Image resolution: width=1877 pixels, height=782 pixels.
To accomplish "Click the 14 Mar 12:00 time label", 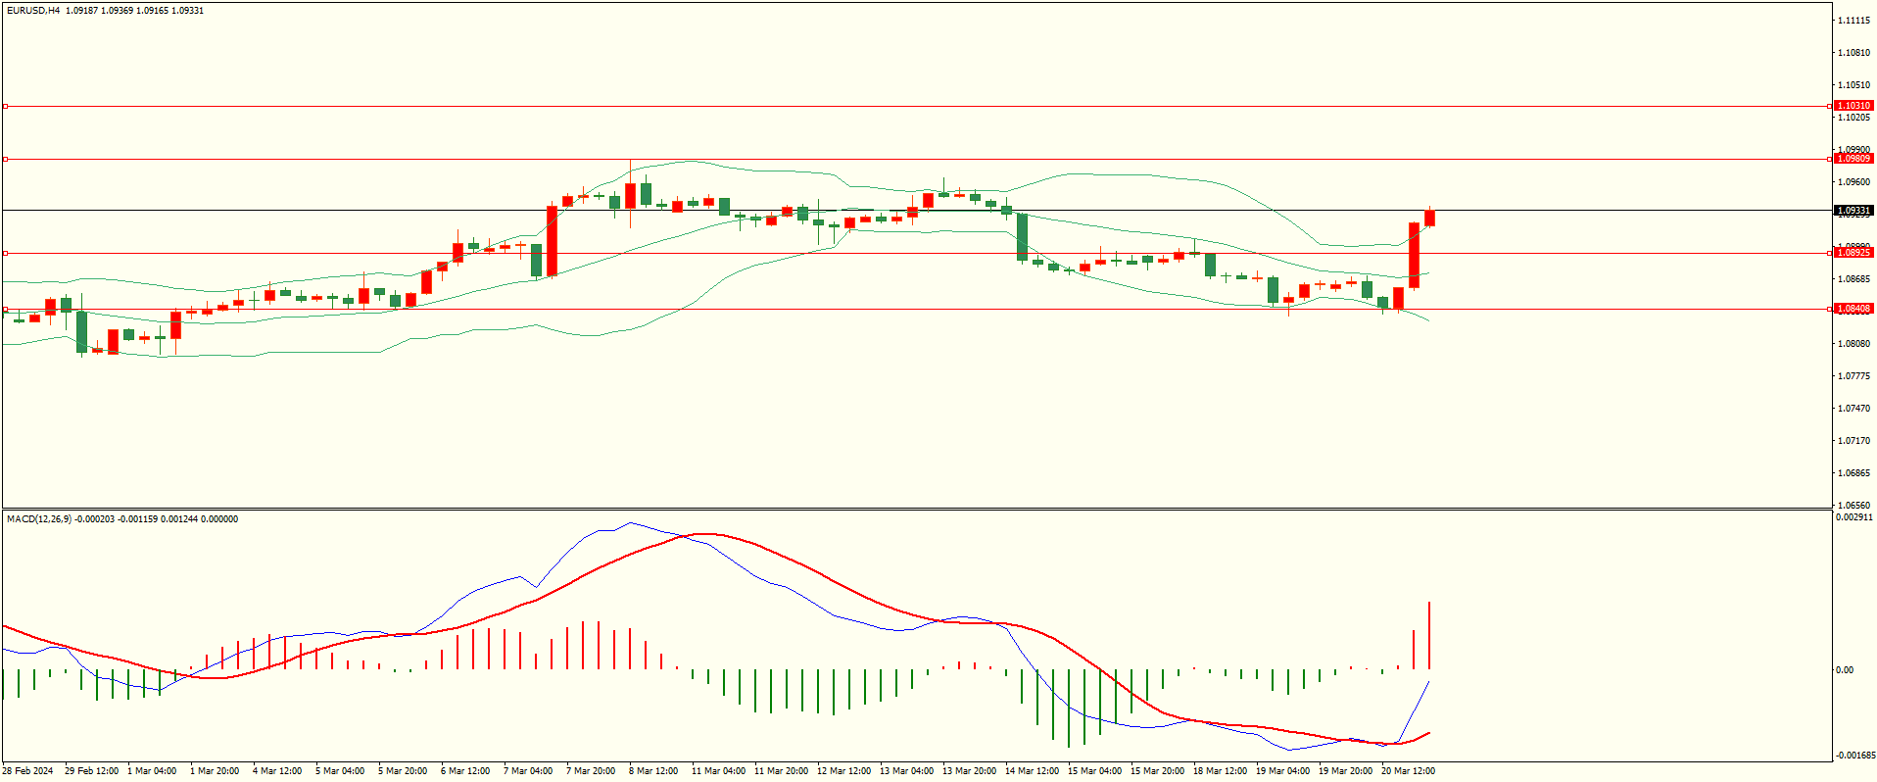I will pos(1032,771).
